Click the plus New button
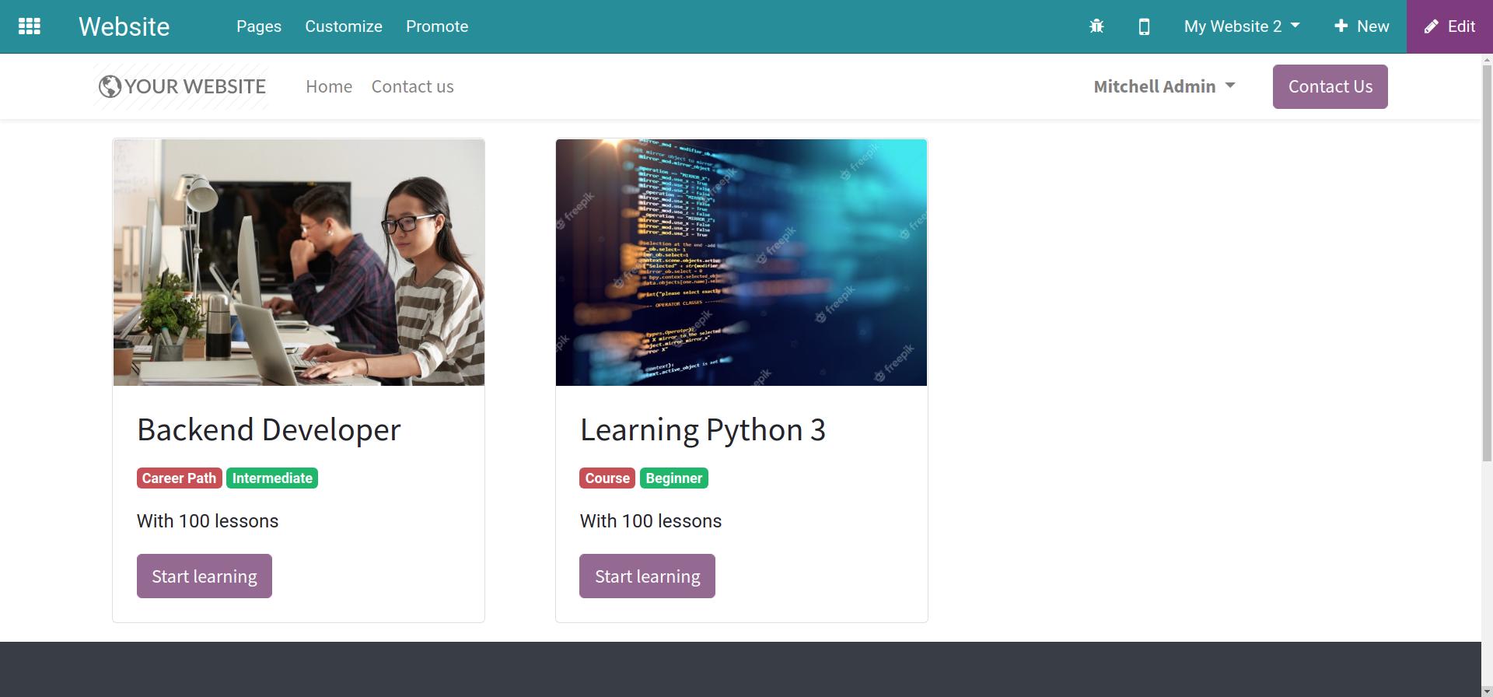The height and width of the screenshot is (697, 1493). [x=1361, y=26]
